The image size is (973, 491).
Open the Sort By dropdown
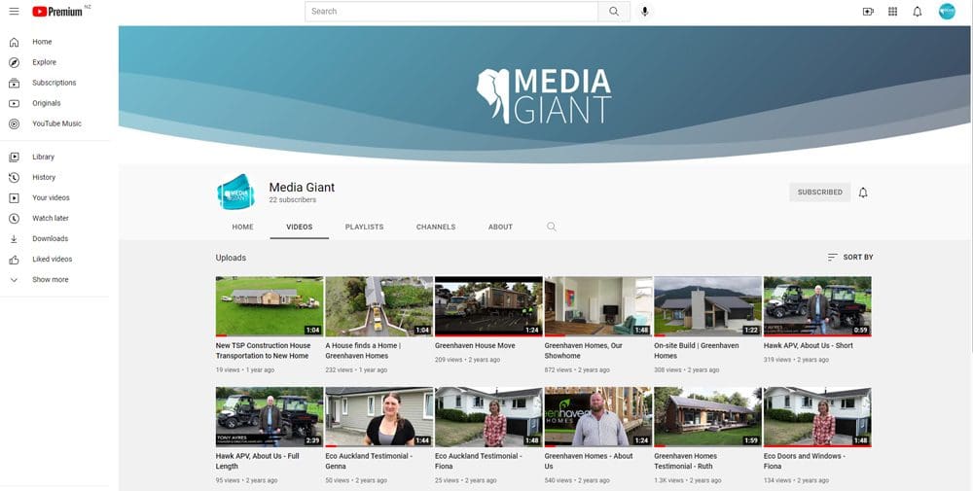coord(850,258)
